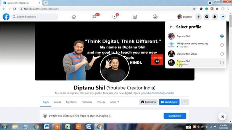Select JRDigitalmarketing company radio button
Image resolution: width=232 pixels, height=130 pixels.
(x=222, y=45)
